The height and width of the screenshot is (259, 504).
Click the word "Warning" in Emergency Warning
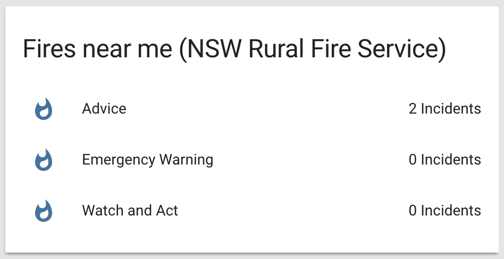pos(188,160)
